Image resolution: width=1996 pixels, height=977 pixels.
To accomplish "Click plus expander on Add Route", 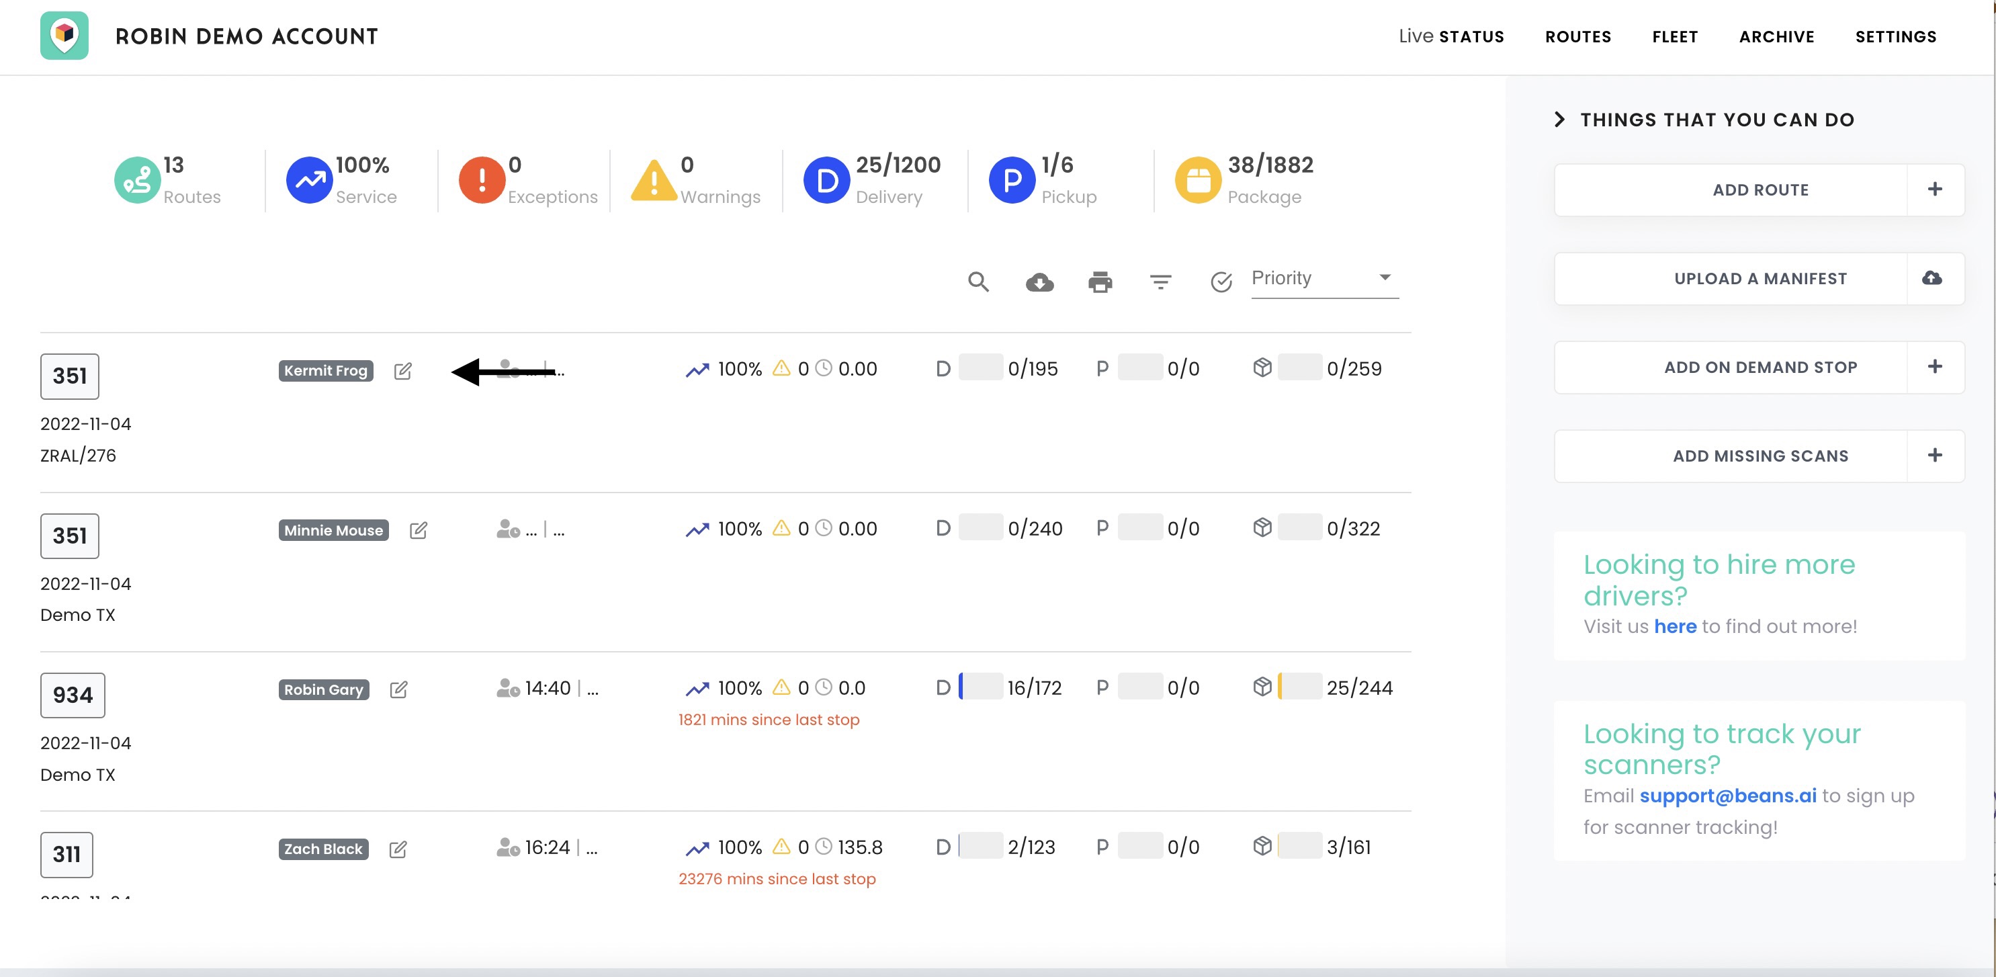I will 1934,189.
